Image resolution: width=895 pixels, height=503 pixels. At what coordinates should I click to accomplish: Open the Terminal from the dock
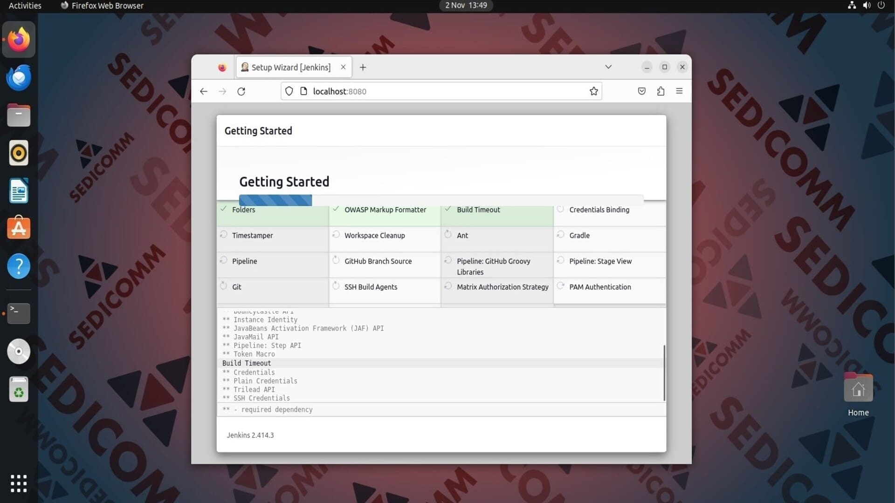pyautogui.click(x=19, y=313)
